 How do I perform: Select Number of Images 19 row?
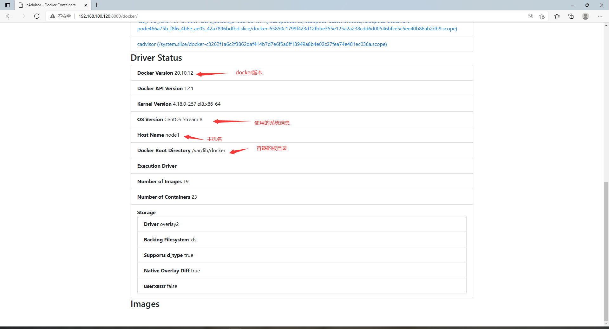pyautogui.click(x=302, y=181)
